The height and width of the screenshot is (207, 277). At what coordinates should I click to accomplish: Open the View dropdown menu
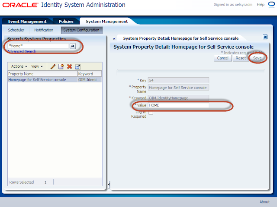tap(37, 66)
